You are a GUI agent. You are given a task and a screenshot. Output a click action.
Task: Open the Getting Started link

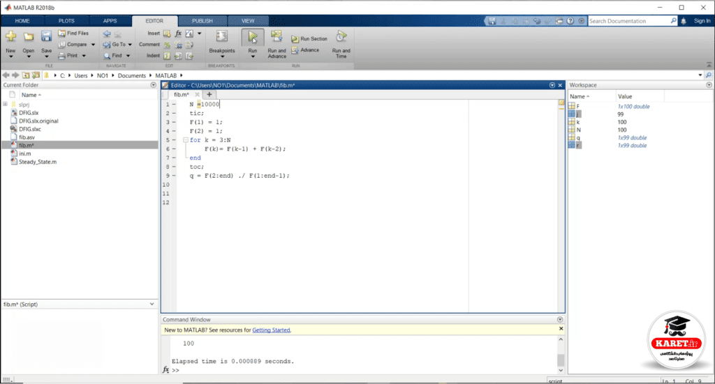pyautogui.click(x=271, y=330)
